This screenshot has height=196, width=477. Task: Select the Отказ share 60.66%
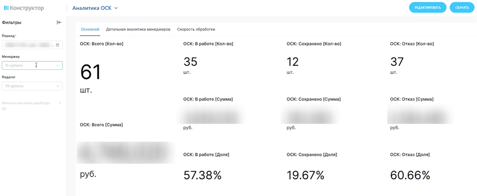click(410, 175)
